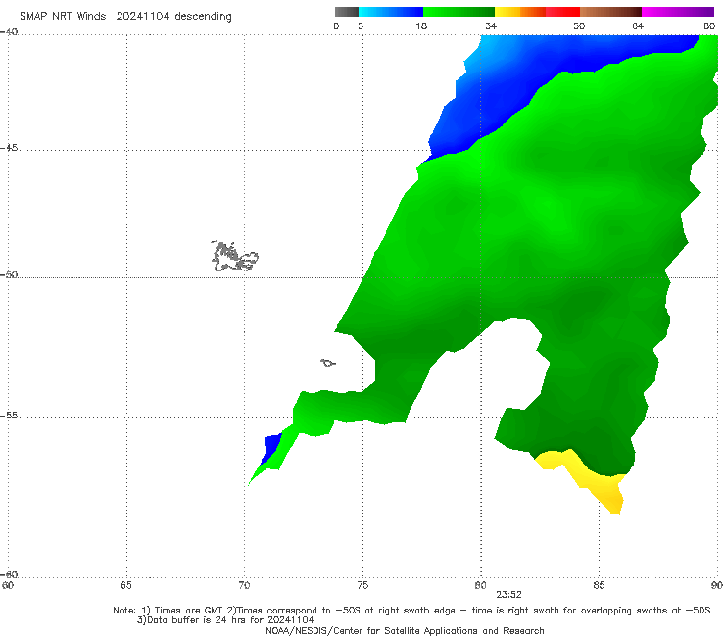The width and height of the screenshot is (725, 637).
Task: Click the '-55' latitude axis label
Action: 9,416
